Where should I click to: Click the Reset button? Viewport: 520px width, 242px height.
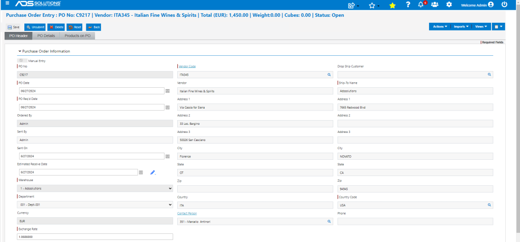coord(75,27)
